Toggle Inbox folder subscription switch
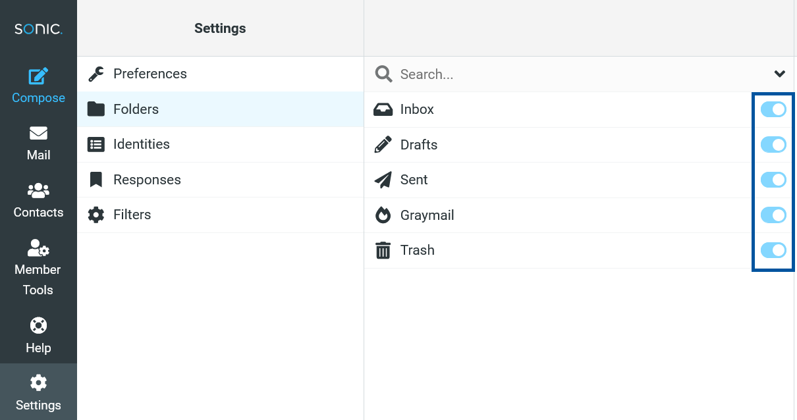 pyautogui.click(x=773, y=109)
